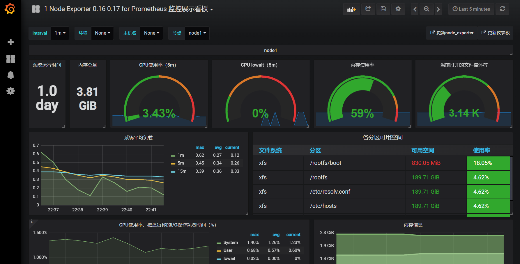520x264 pixels.
Task: Click the Save dashboard icon
Action: [383, 9]
